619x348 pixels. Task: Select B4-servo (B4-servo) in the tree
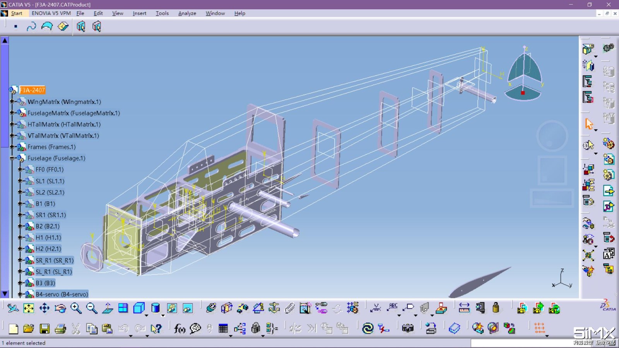point(62,294)
